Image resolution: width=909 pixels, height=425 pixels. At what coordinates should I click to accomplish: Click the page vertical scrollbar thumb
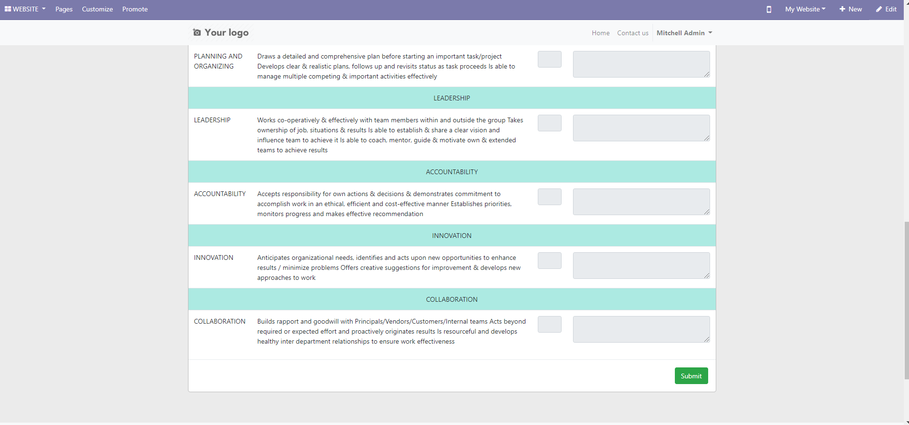point(906,300)
